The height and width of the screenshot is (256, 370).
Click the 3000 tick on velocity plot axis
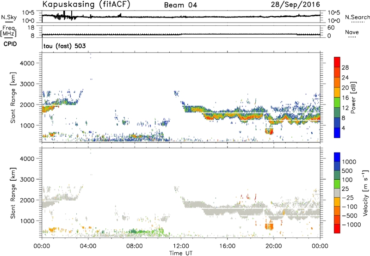pos(27,179)
